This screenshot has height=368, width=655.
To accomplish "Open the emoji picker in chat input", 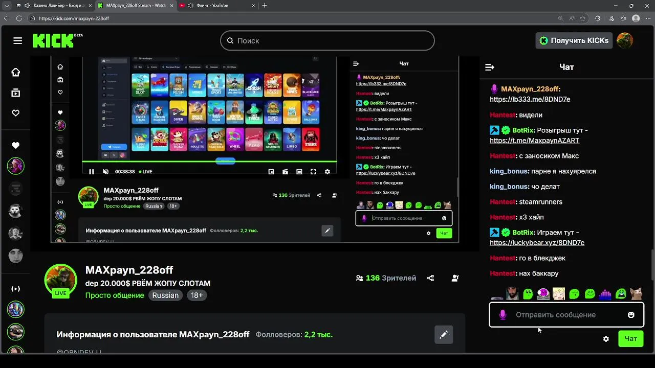I will 631,315.
